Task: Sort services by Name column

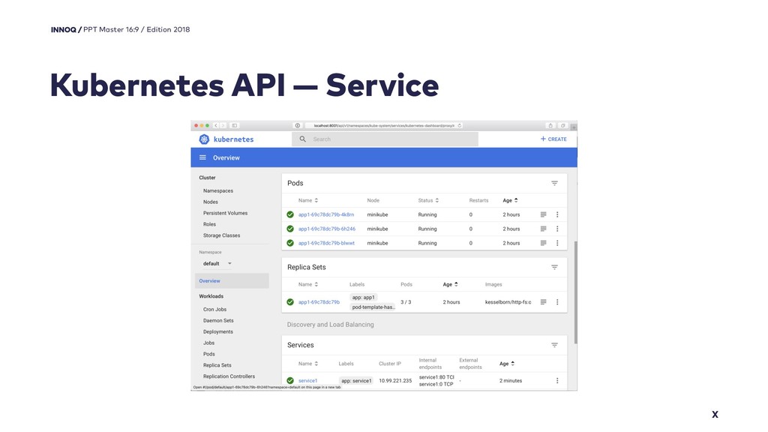Action: (308, 364)
